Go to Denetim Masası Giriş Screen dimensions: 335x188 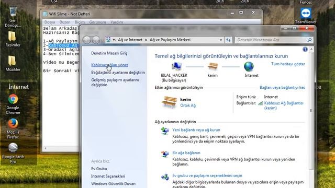109,53
